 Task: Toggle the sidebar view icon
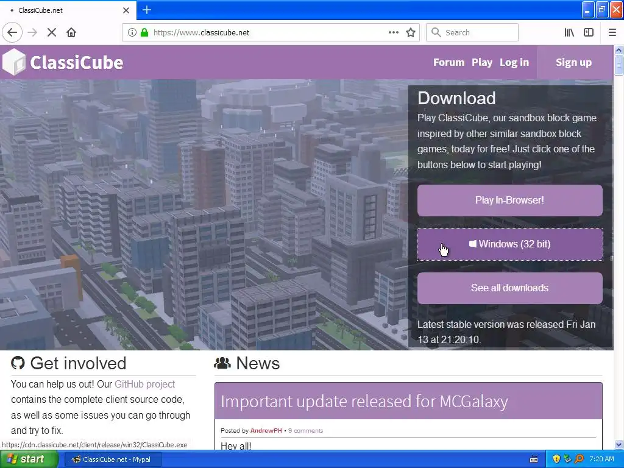click(589, 33)
